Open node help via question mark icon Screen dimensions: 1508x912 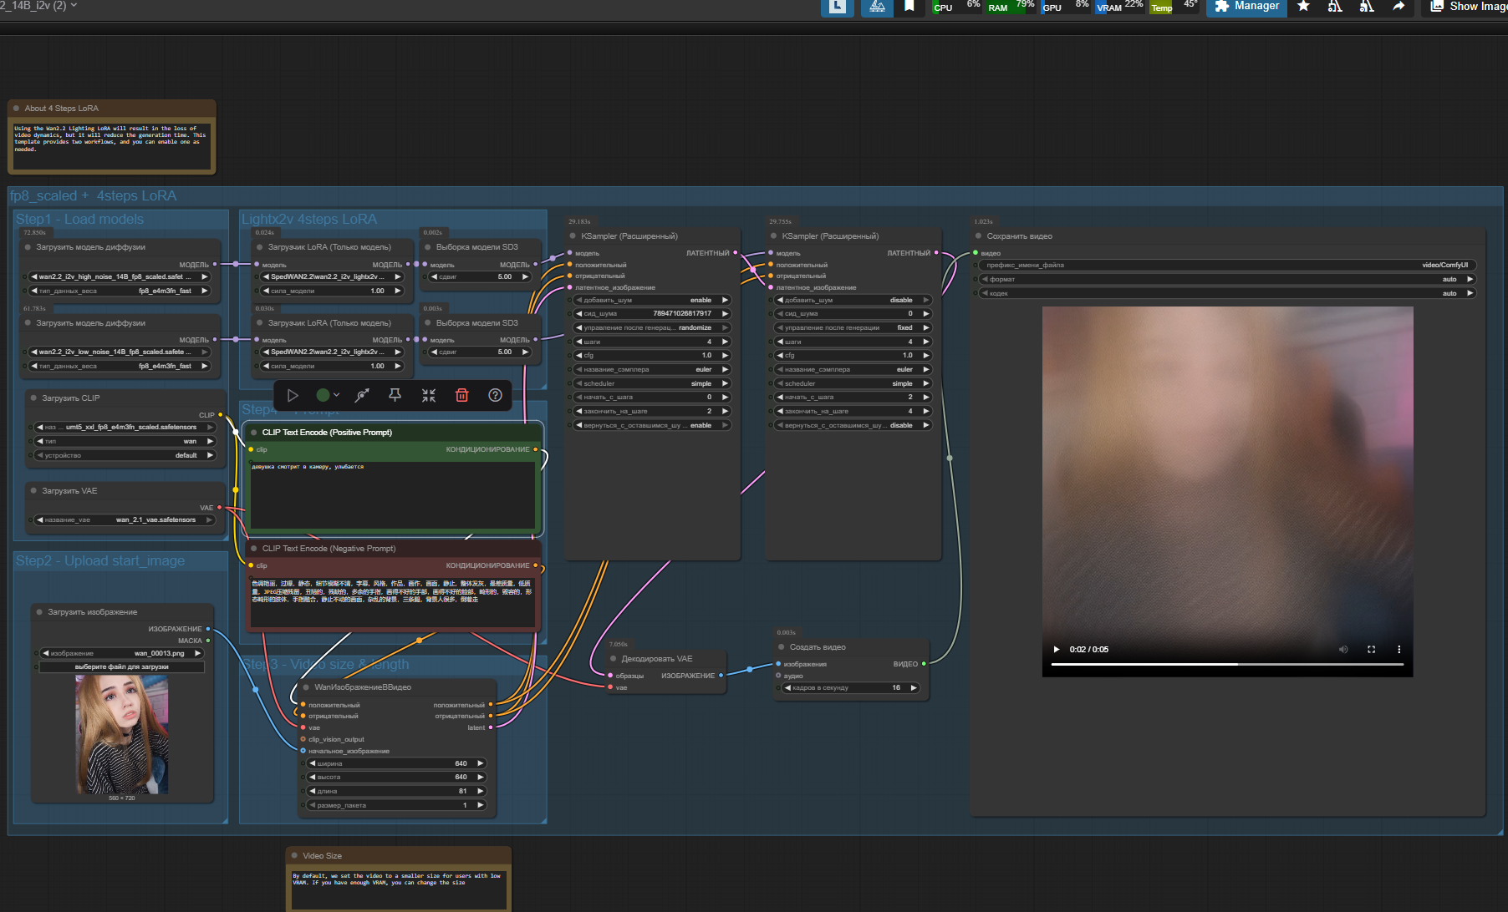click(x=495, y=395)
